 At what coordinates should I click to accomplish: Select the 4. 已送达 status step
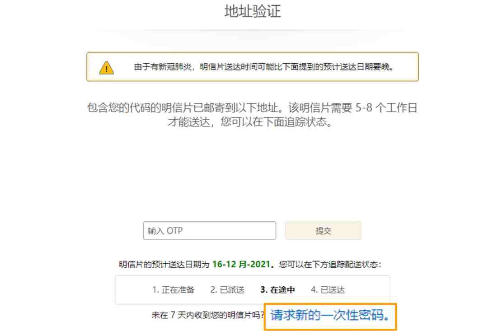[328, 290]
